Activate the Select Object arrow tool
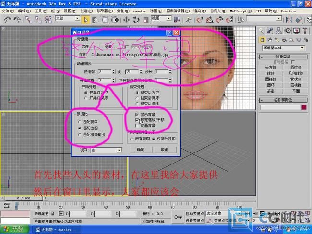312x234 pixels. coord(86,20)
